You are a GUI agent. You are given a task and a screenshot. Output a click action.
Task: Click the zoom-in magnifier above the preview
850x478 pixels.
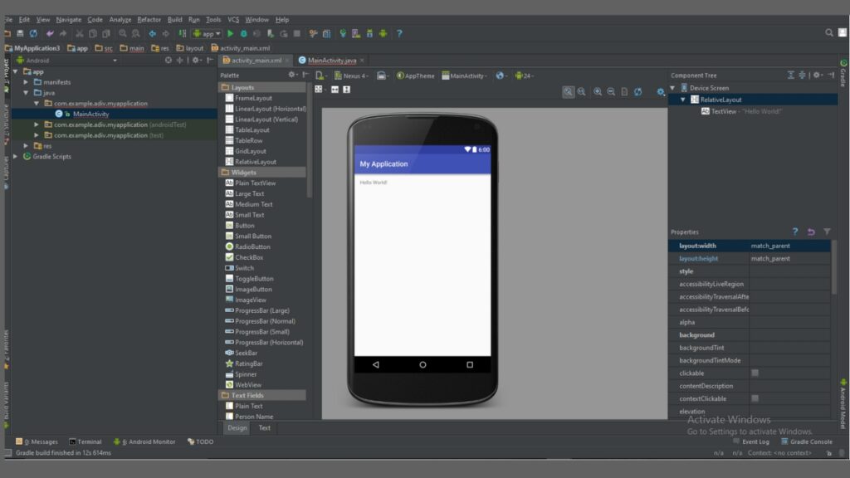(x=596, y=91)
